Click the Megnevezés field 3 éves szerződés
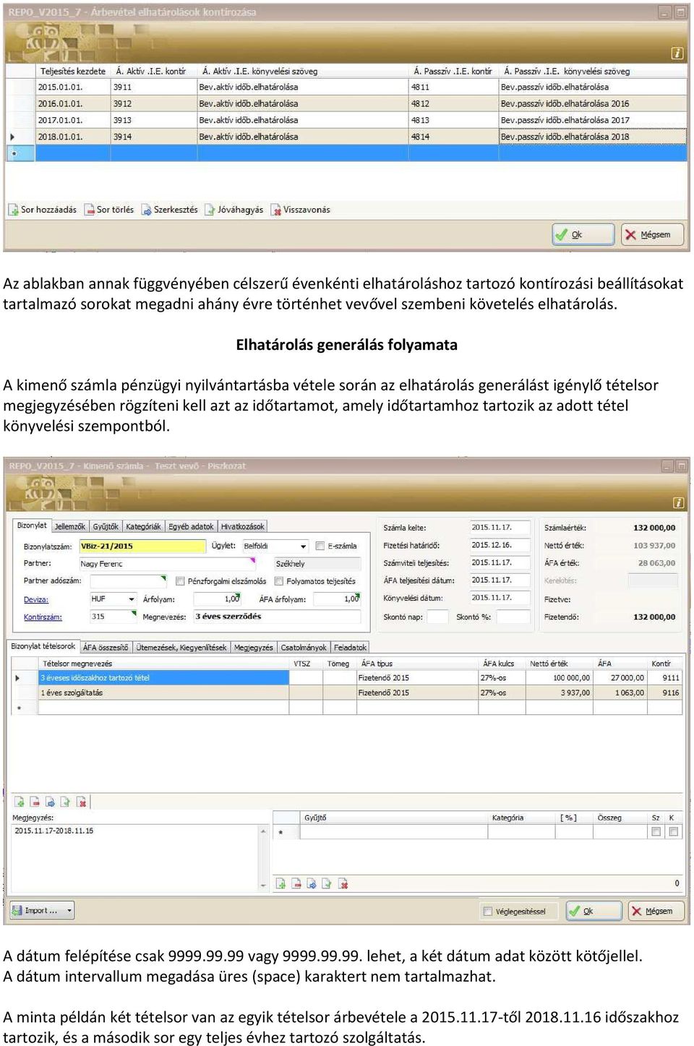The height and width of the screenshot is (1046, 694). (275, 617)
